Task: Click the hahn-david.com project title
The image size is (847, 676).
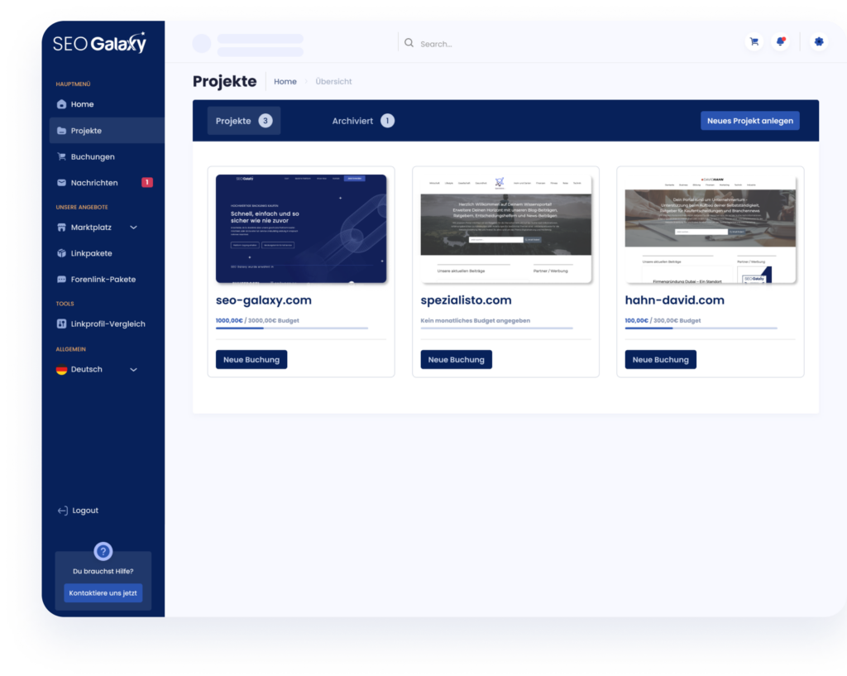Action: pyautogui.click(x=674, y=300)
